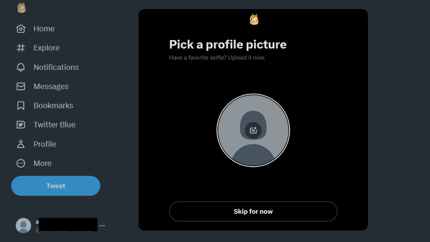Open the Bookmarks text label
The image size is (430, 242).
tap(53, 106)
